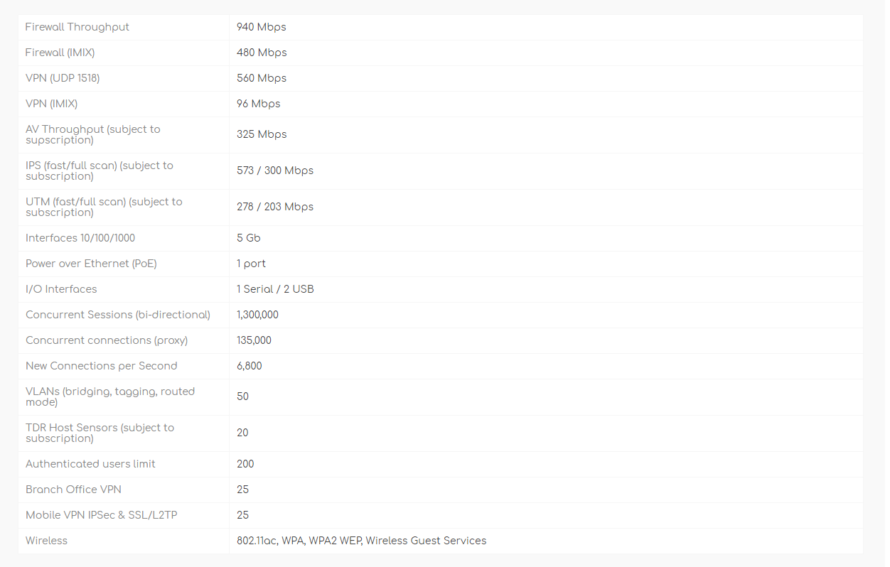Click the New Connections per Second label

[x=102, y=366]
